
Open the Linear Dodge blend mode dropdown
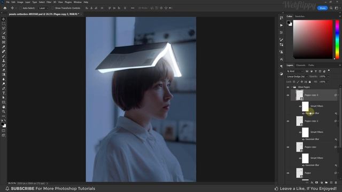coord(297,77)
